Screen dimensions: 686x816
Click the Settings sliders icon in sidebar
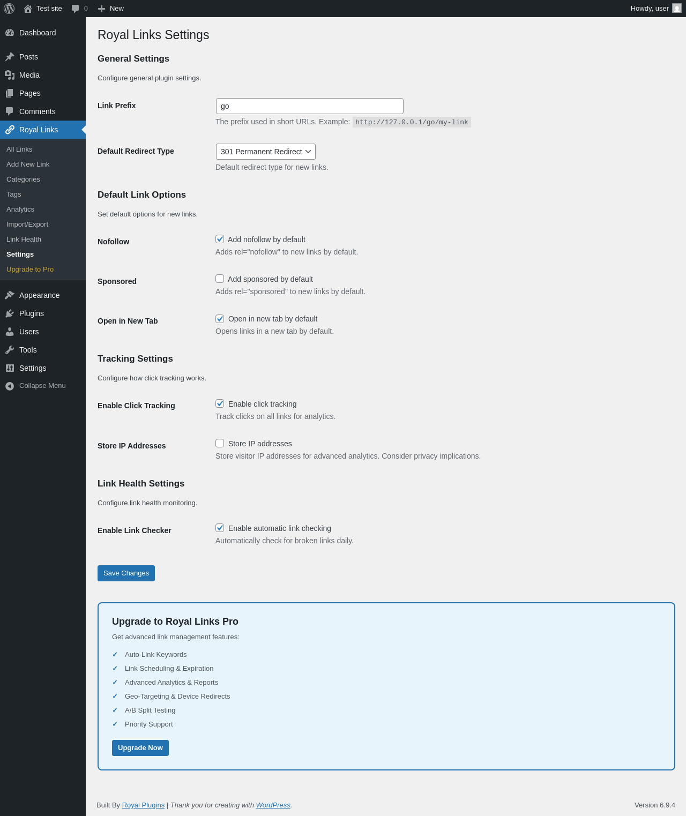[x=10, y=368]
